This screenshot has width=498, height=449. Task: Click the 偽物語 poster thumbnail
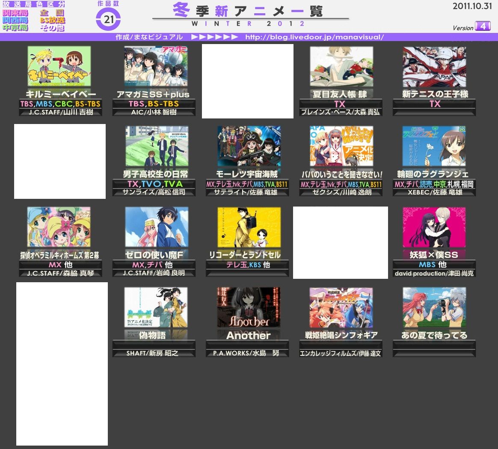[156, 307]
